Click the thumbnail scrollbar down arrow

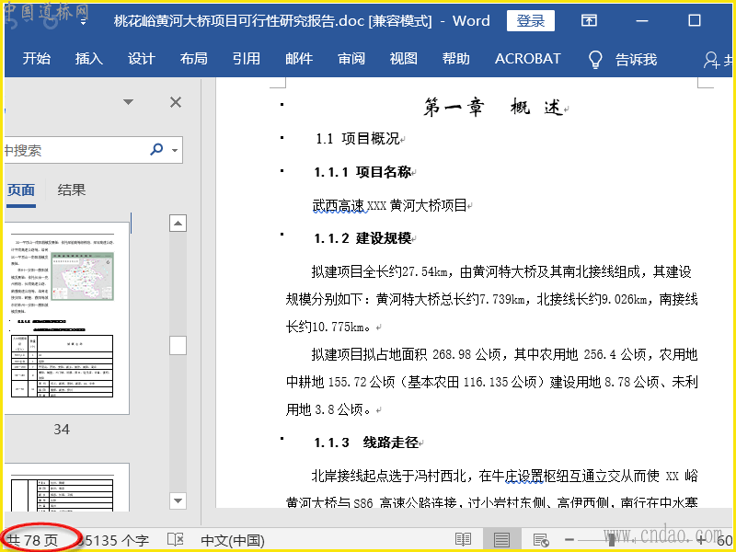coord(178,500)
